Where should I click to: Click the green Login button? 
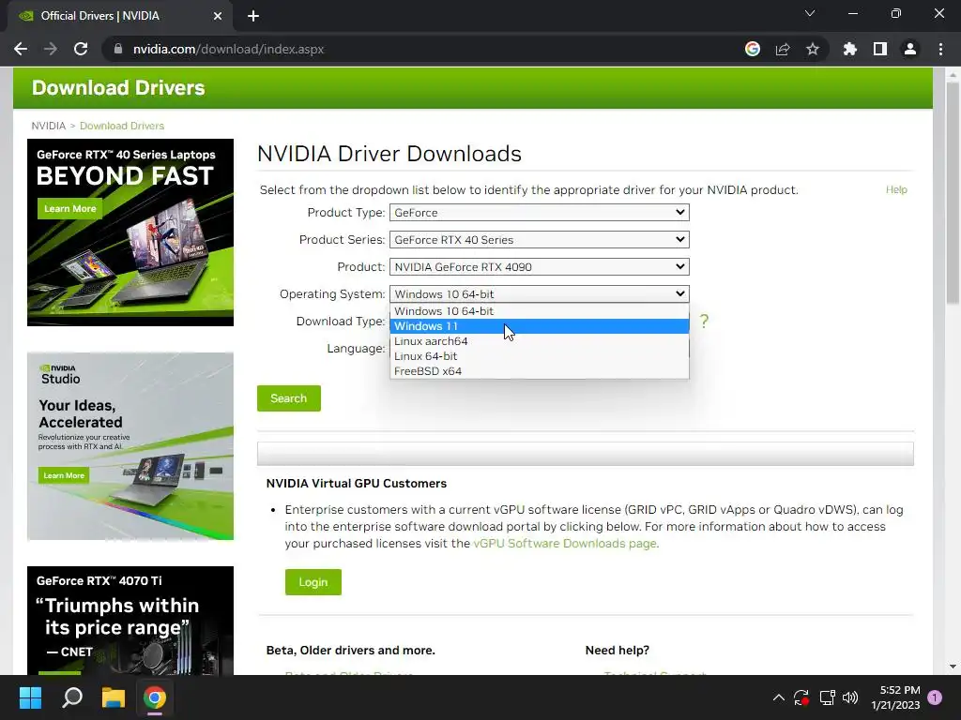pos(313,582)
